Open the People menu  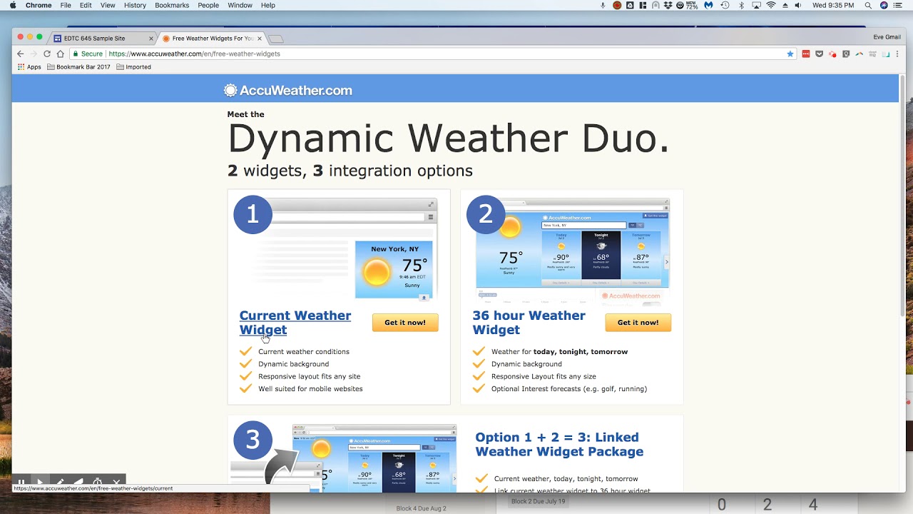pos(208,5)
